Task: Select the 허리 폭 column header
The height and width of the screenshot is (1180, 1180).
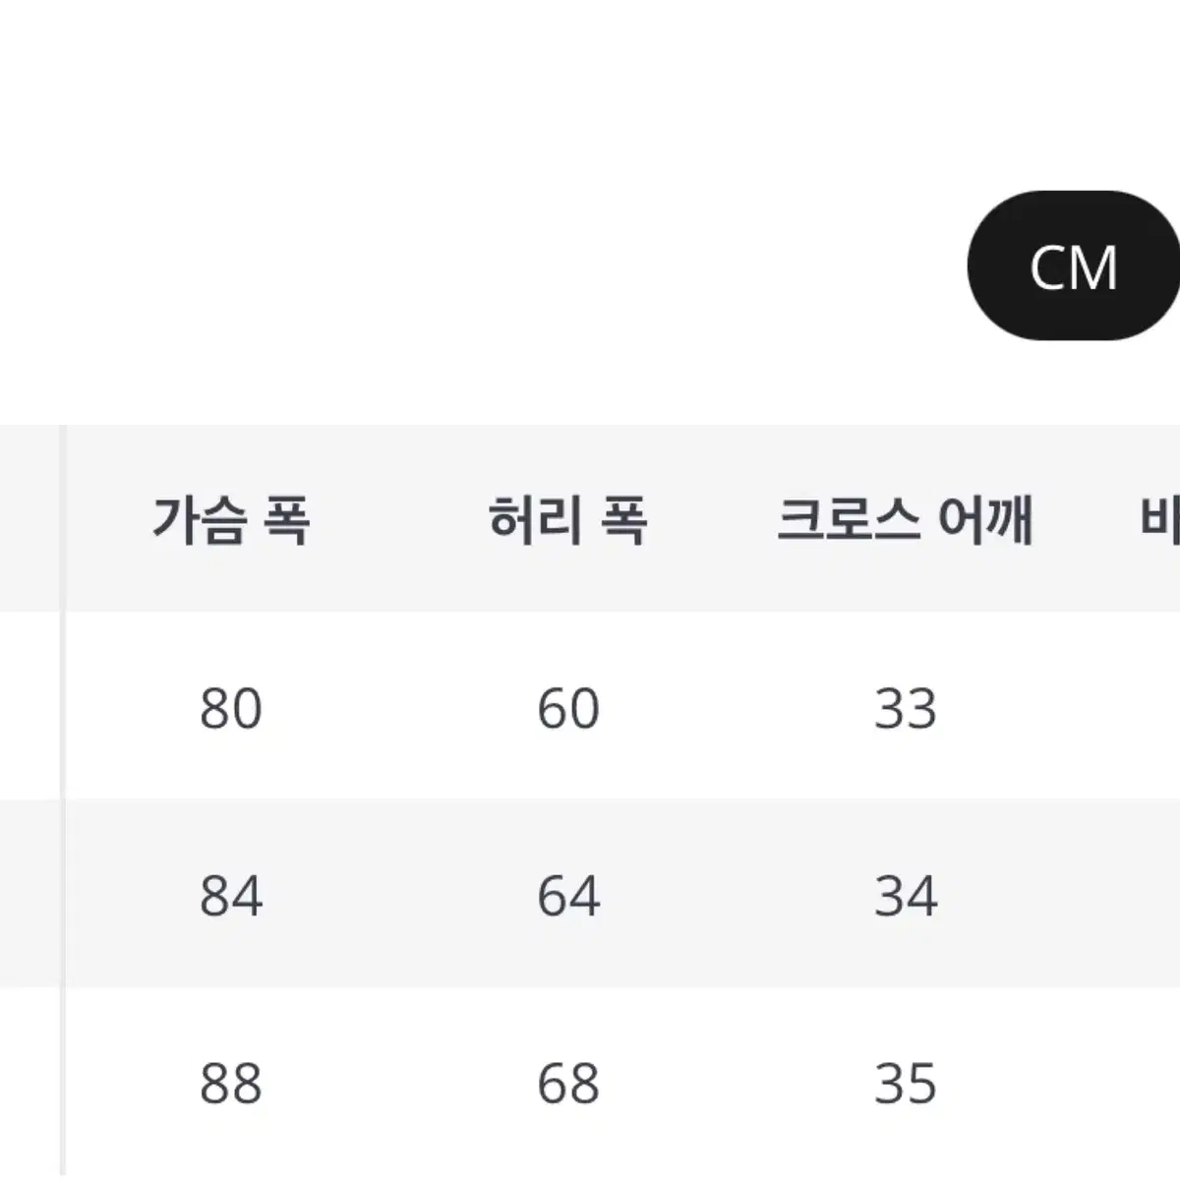Action: pyautogui.click(x=568, y=519)
